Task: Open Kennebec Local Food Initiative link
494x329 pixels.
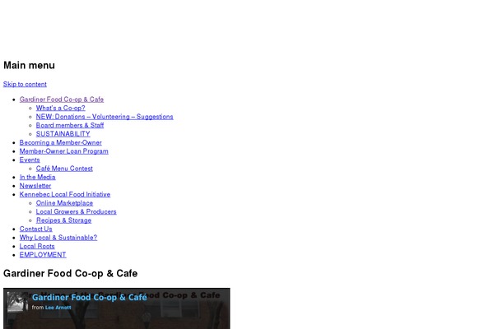Action: coord(65,195)
